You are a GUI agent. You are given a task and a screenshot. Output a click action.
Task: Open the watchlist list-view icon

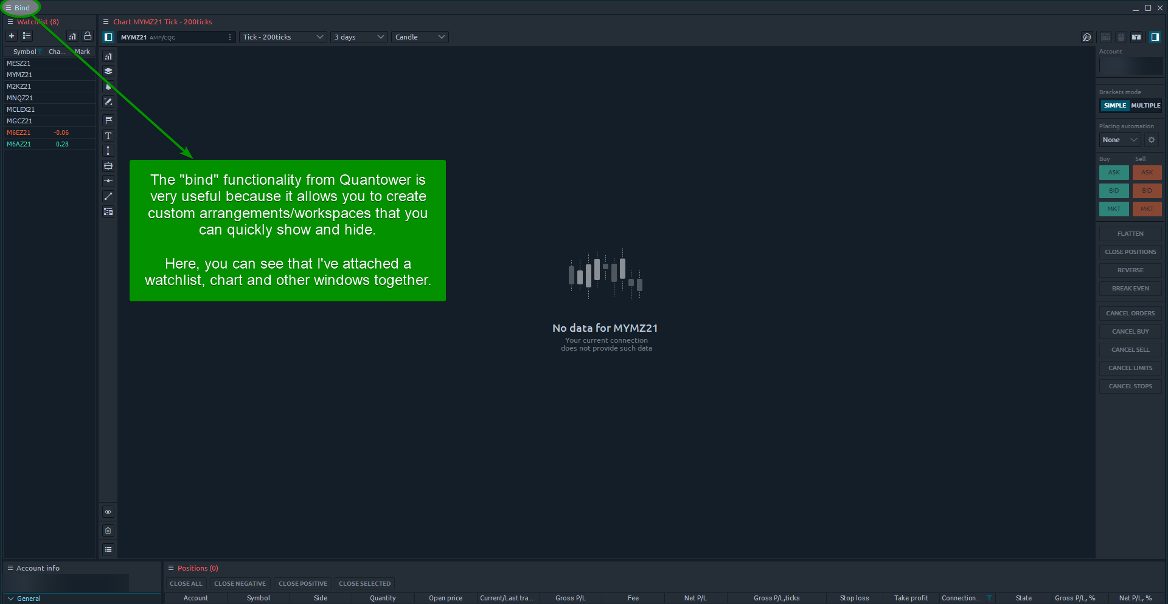[x=27, y=36]
